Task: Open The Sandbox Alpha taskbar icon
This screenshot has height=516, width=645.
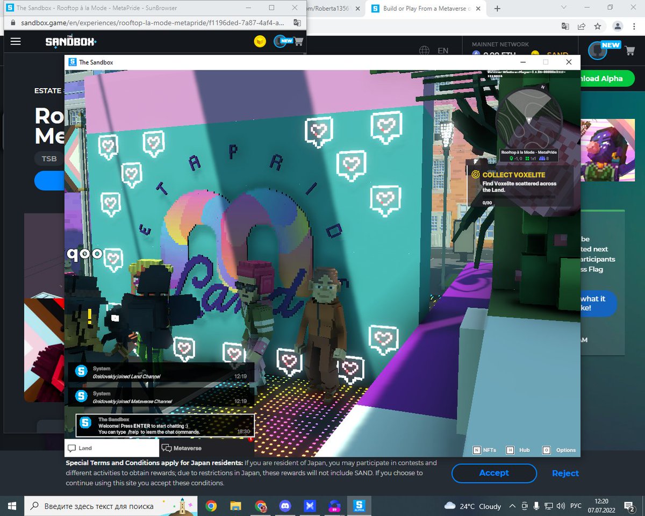Action: click(x=360, y=506)
